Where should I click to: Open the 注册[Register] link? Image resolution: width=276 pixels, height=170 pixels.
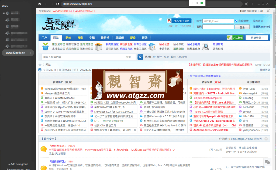[x=261, y=27]
